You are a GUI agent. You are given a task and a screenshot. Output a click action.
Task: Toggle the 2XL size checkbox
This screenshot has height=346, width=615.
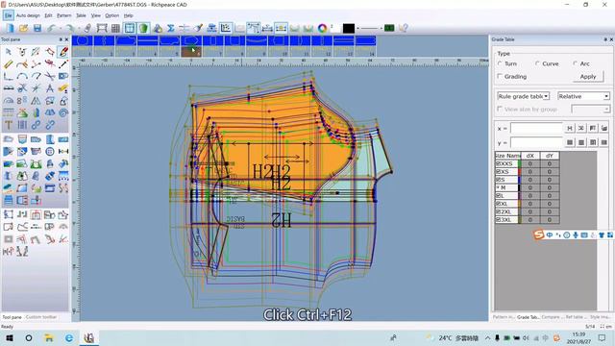coord(499,211)
